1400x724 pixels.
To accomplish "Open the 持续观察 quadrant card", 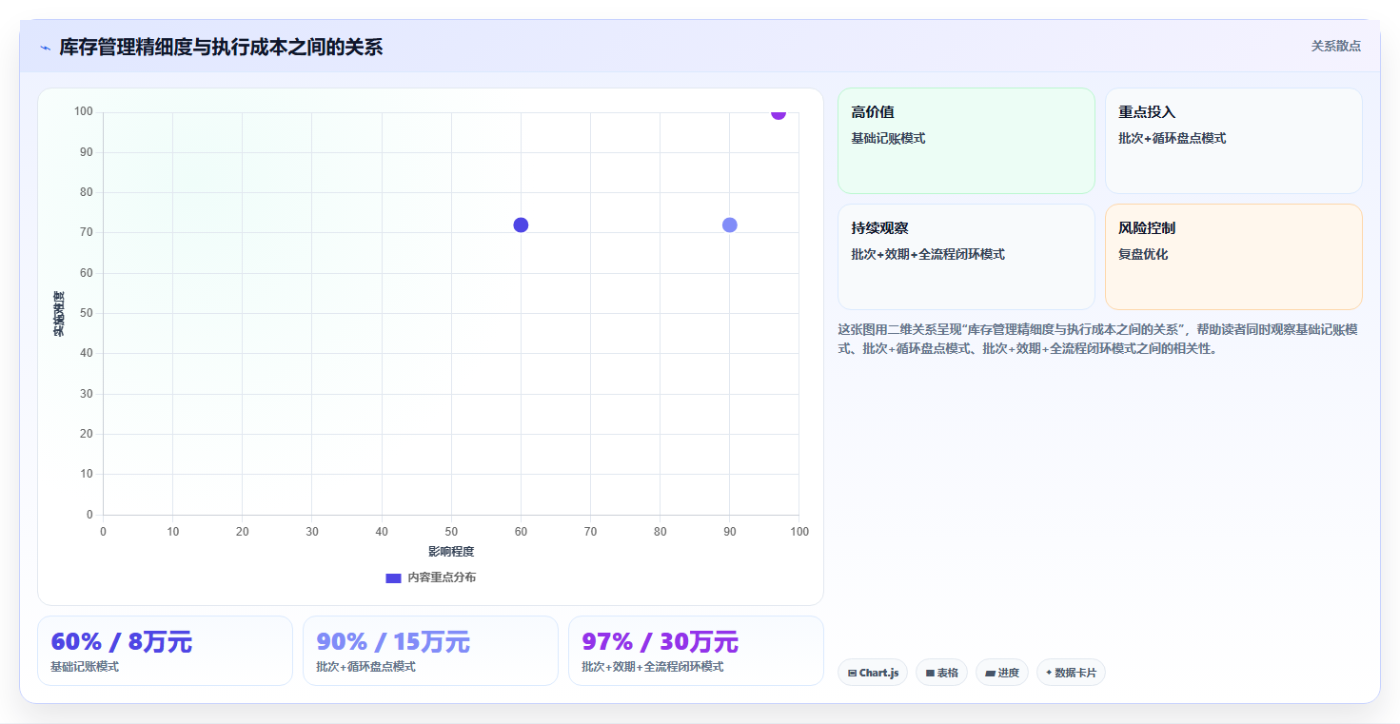I will point(966,257).
